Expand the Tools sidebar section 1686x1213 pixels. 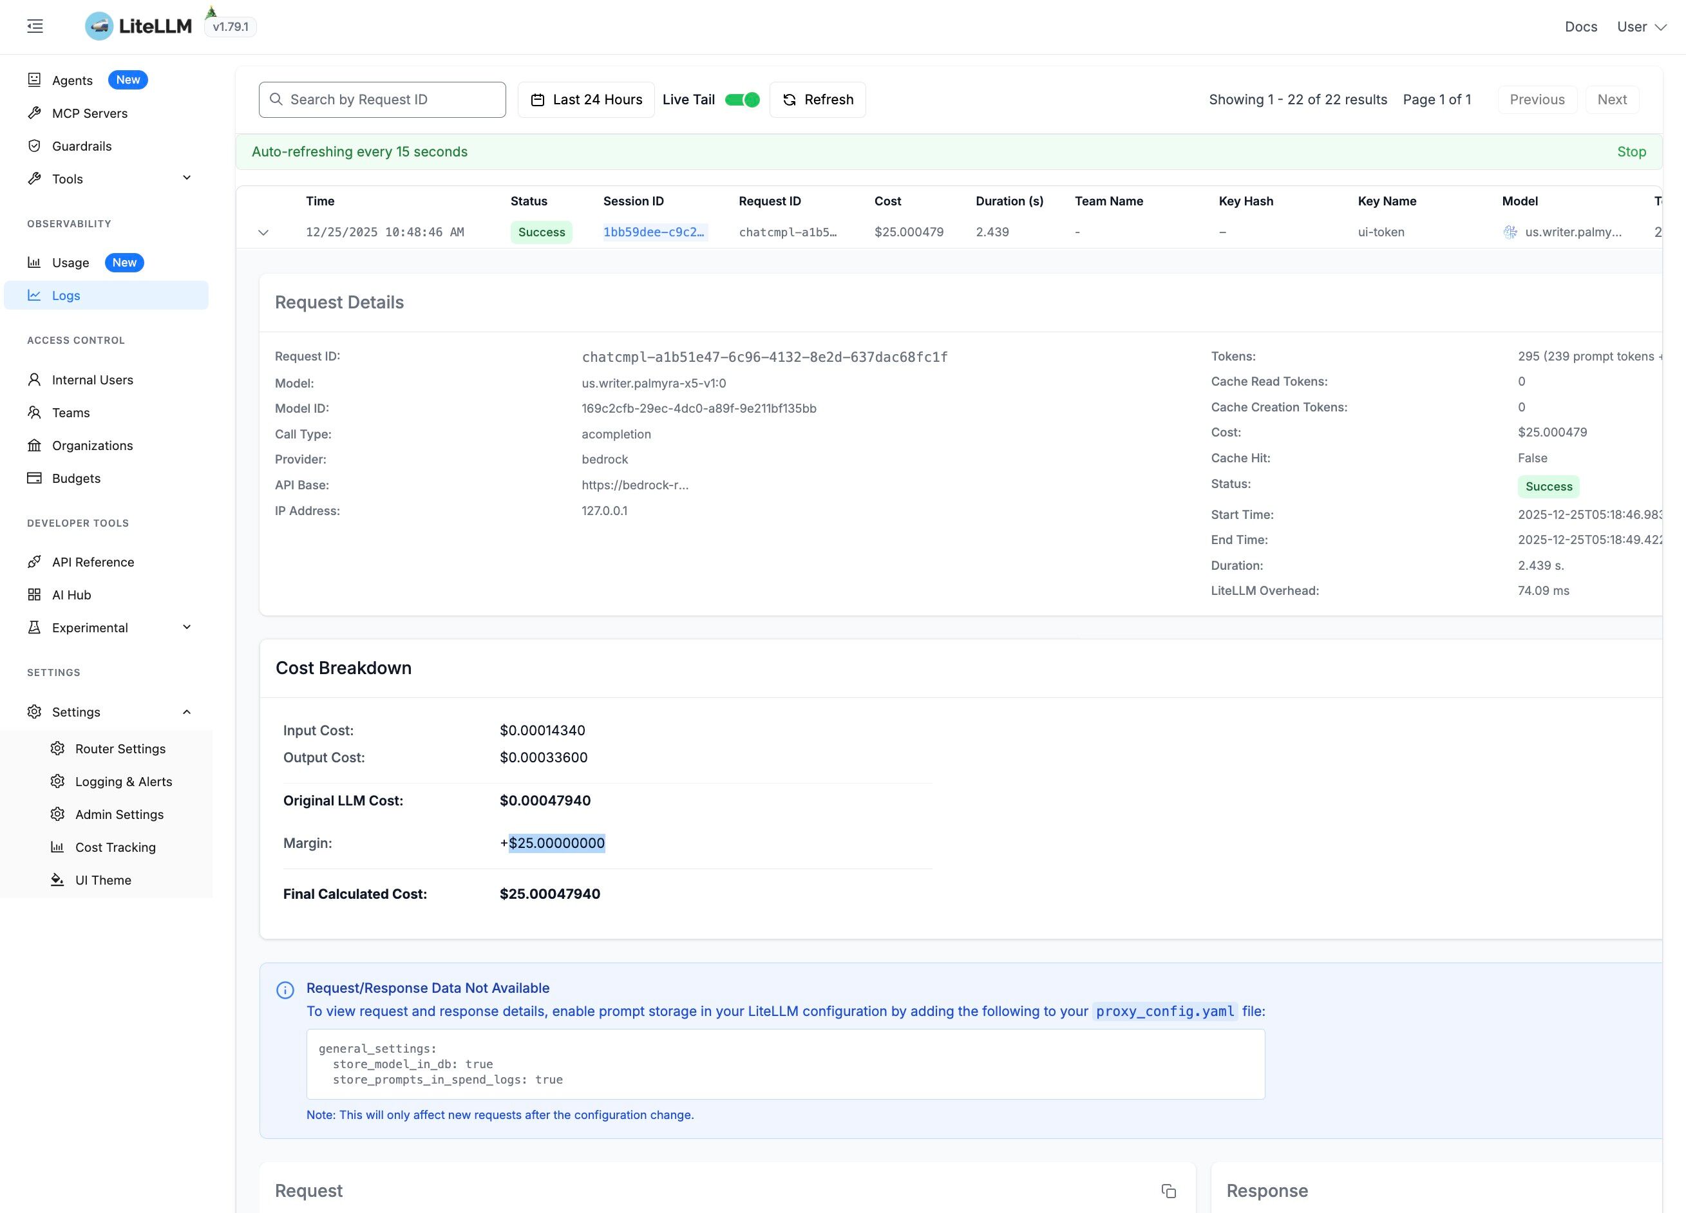click(x=187, y=178)
